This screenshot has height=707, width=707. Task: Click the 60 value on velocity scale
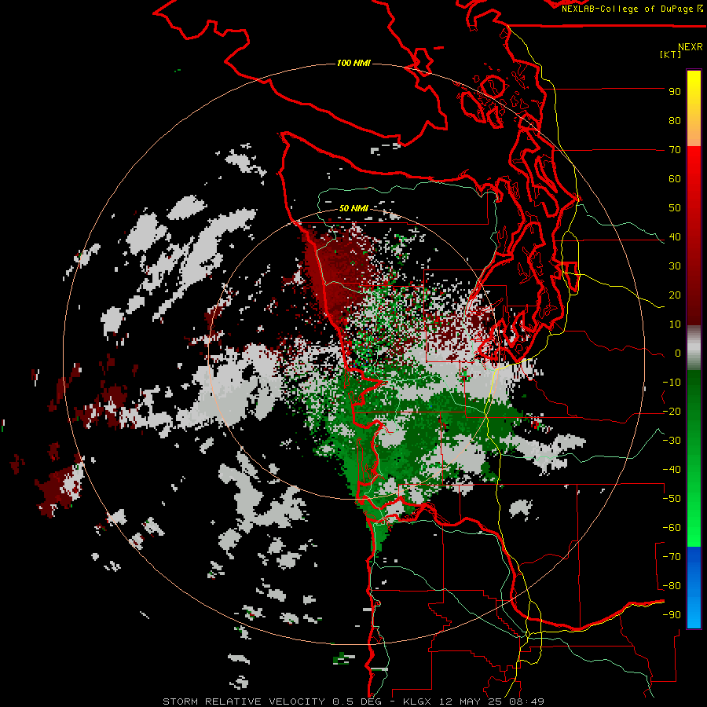pyautogui.click(x=675, y=179)
